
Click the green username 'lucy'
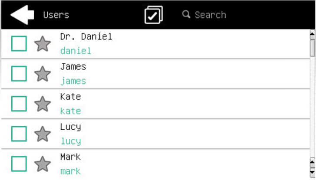click(70, 141)
